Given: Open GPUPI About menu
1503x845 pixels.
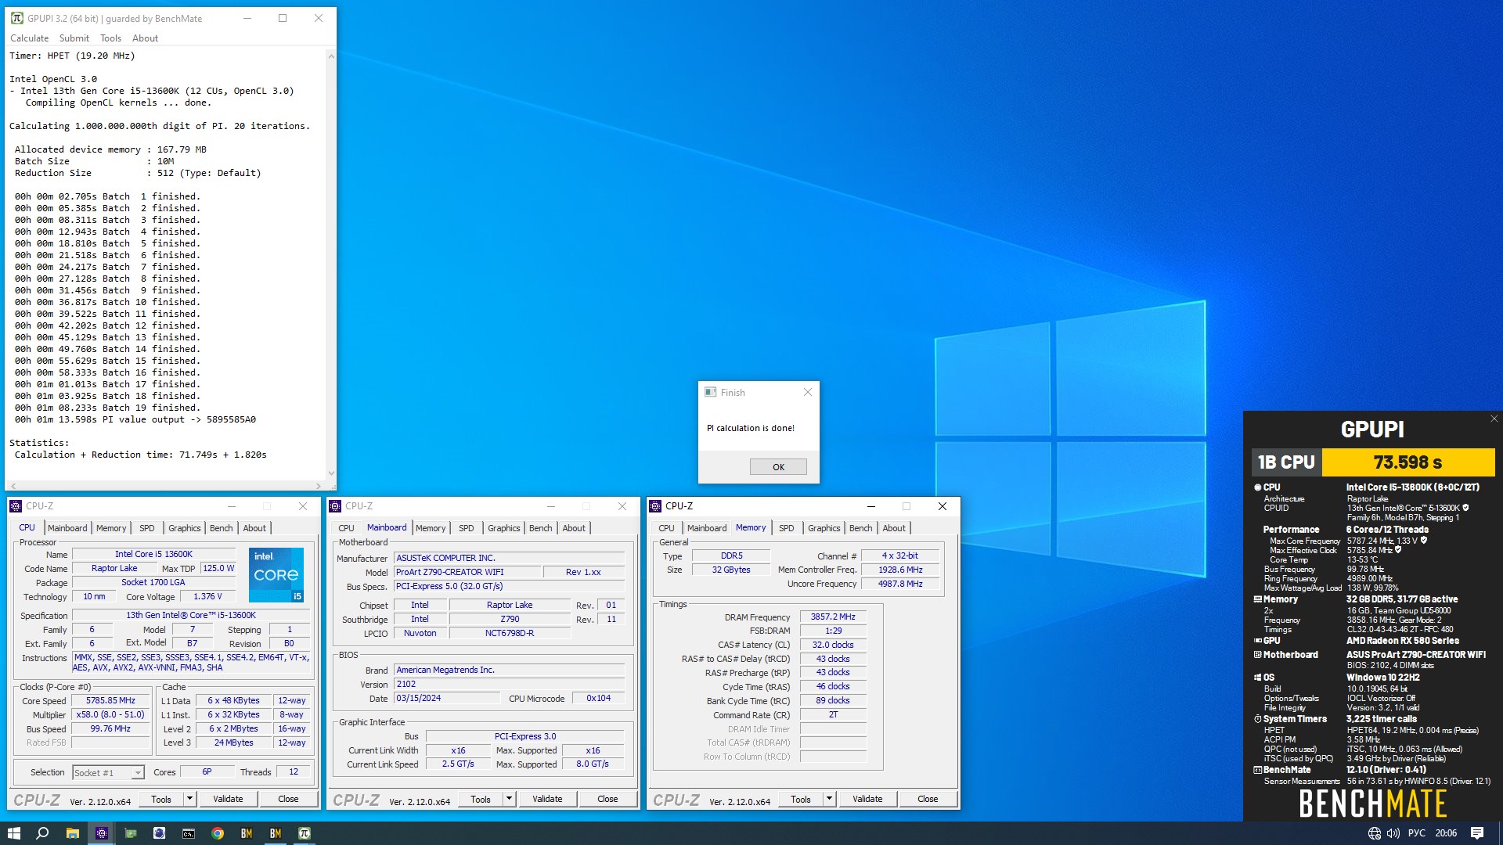Looking at the screenshot, I should coord(145,38).
